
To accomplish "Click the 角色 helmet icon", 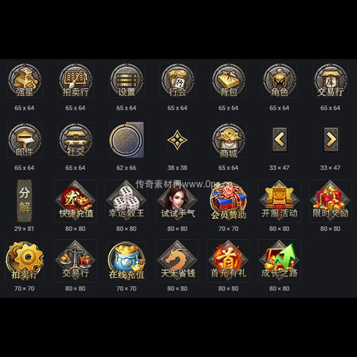I will coord(280,80).
